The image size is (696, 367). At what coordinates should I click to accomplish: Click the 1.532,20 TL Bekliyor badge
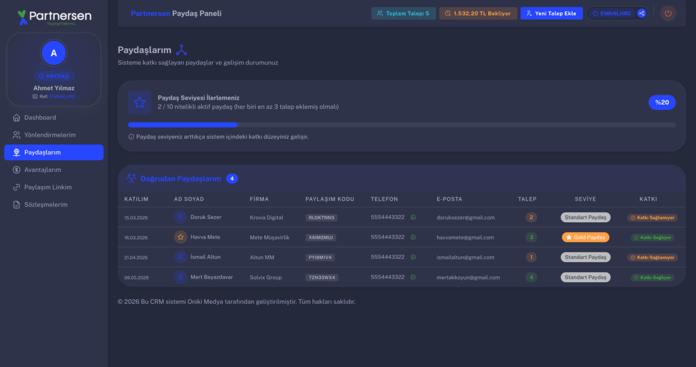click(478, 14)
